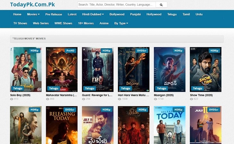
Task: Open the WWE Shows section
Action: [63, 23]
